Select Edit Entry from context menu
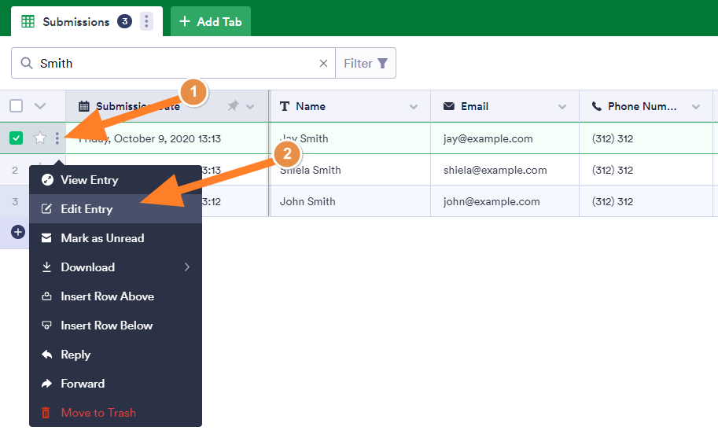The width and height of the screenshot is (718, 434). pos(87,209)
